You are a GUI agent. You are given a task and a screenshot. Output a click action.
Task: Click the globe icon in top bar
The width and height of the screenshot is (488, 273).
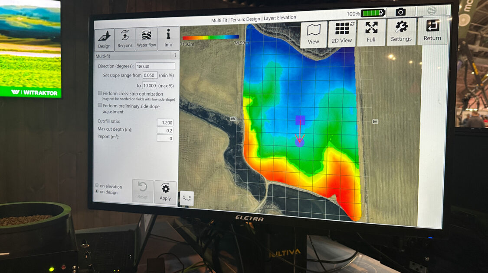pos(432,11)
